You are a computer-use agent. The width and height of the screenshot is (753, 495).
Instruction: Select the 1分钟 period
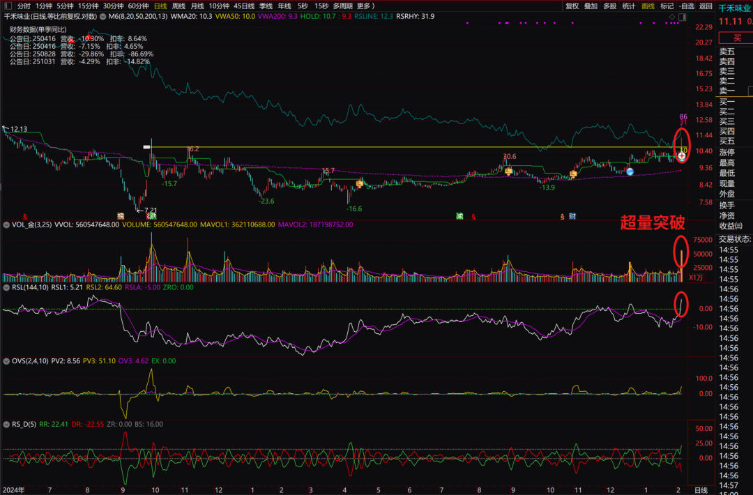44,6
